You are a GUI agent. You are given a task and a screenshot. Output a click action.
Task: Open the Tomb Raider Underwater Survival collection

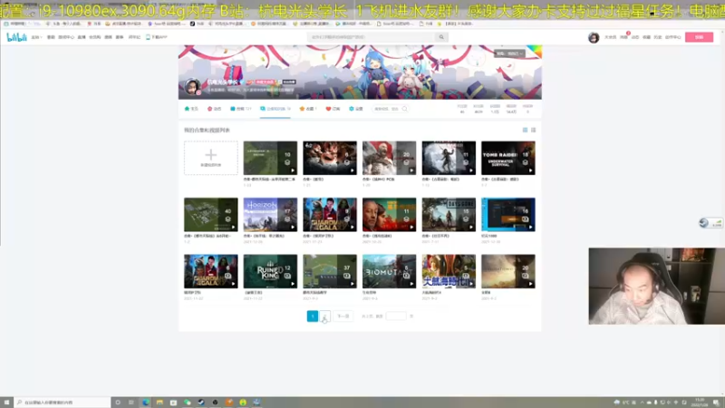point(508,158)
